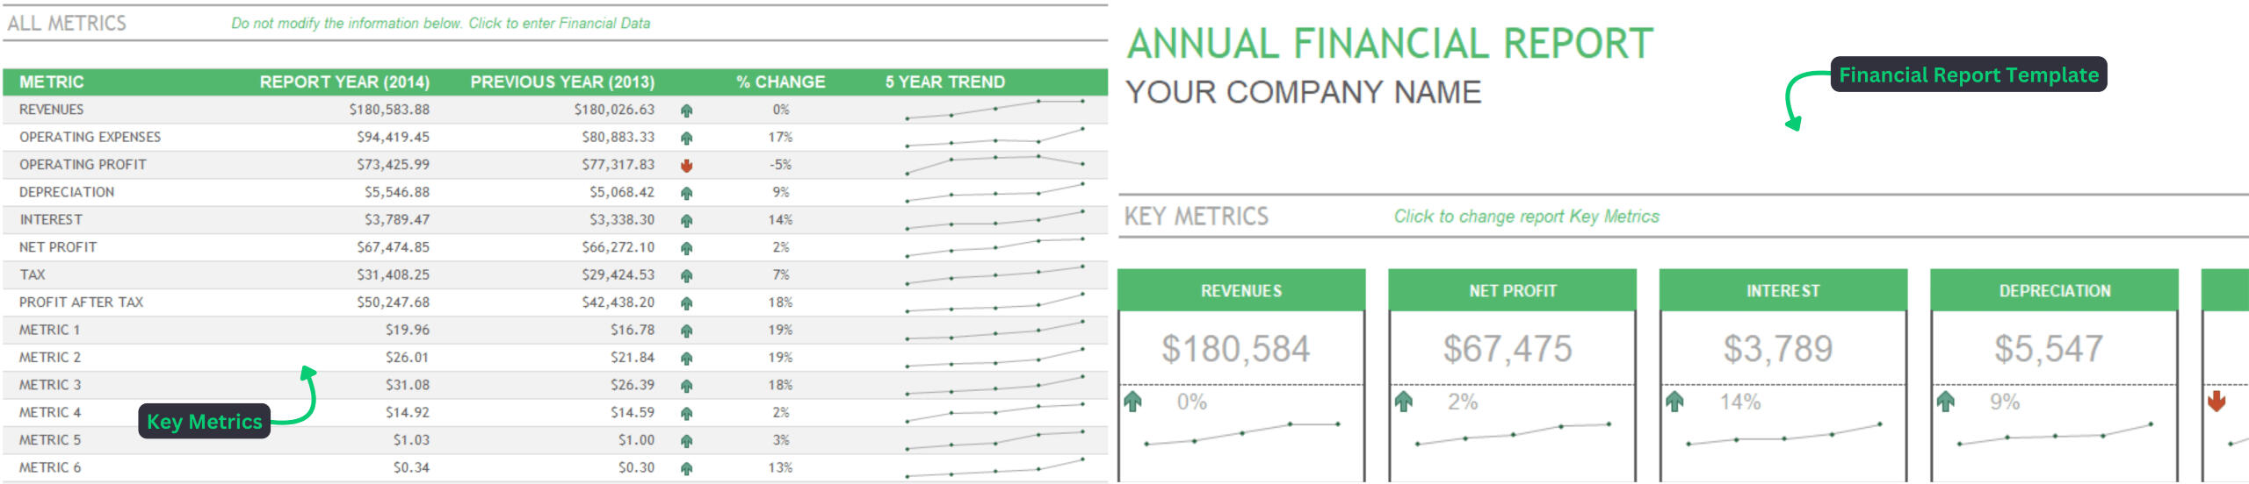The width and height of the screenshot is (2249, 484).
Task: Click the up arrow in Revenues card
Action: tap(1133, 402)
